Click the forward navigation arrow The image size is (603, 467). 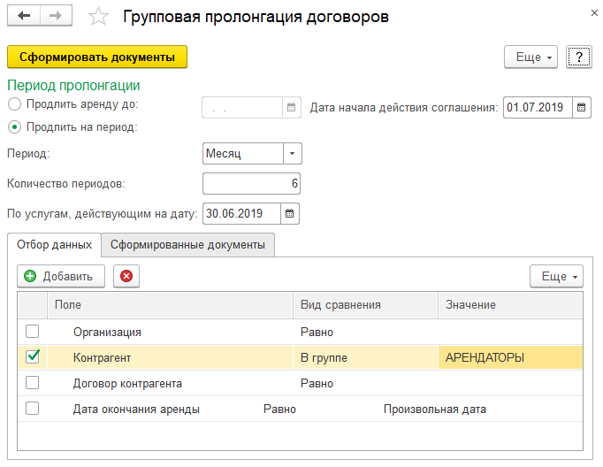click(x=56, y=17)
